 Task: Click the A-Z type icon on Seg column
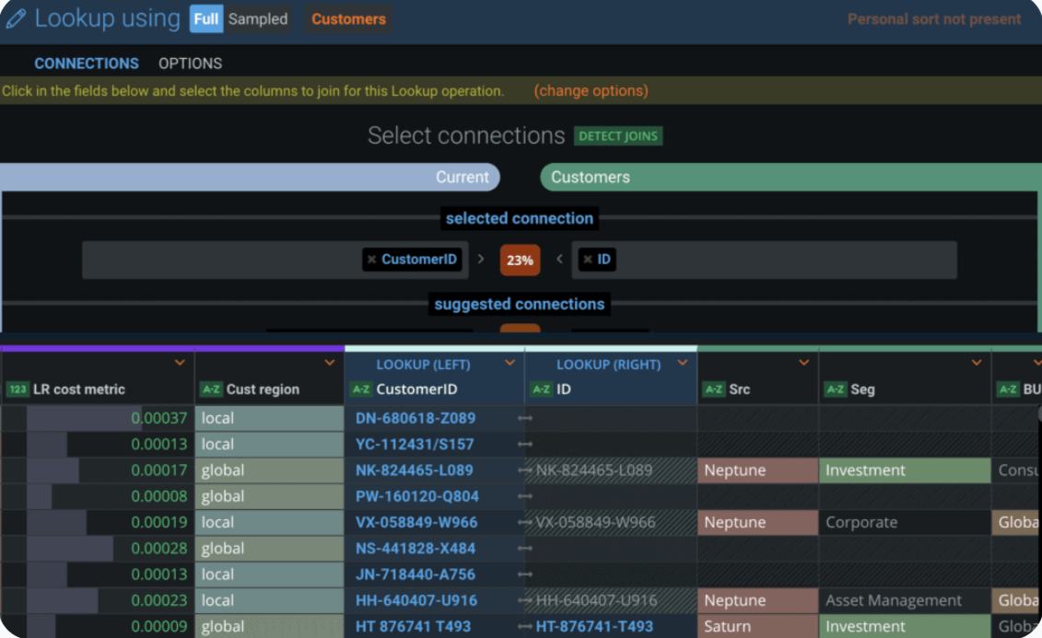coord(836,389)
